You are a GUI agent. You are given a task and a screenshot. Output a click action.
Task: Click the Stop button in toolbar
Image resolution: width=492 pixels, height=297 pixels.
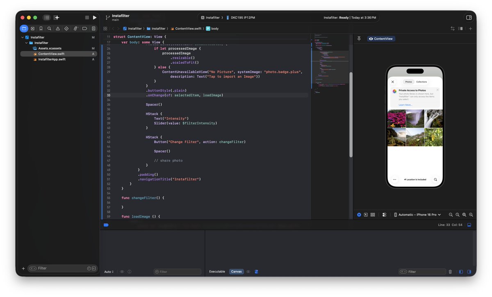pyautogui.click(x=87, y=18)
